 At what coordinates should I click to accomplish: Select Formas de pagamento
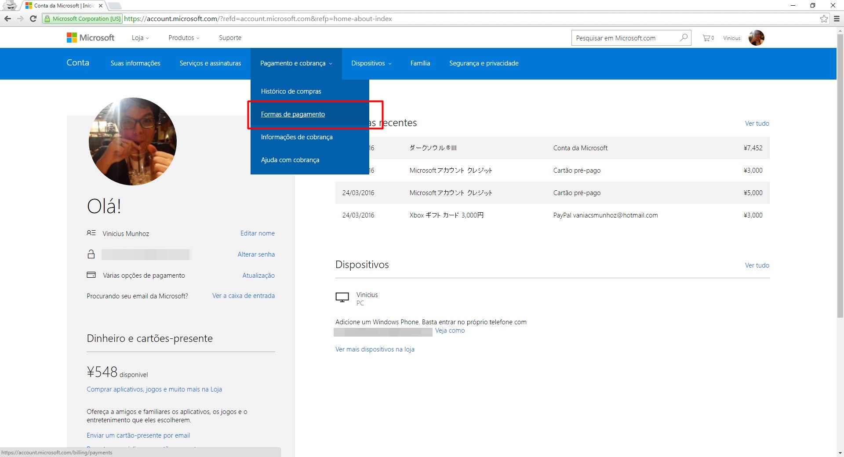[x=293, y=114]
